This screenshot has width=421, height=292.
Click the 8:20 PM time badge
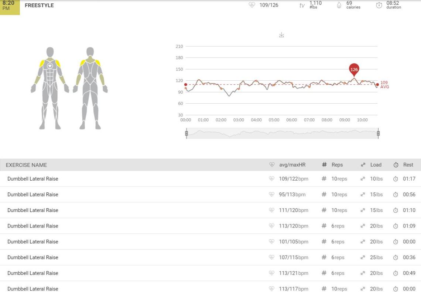[10, 6]
